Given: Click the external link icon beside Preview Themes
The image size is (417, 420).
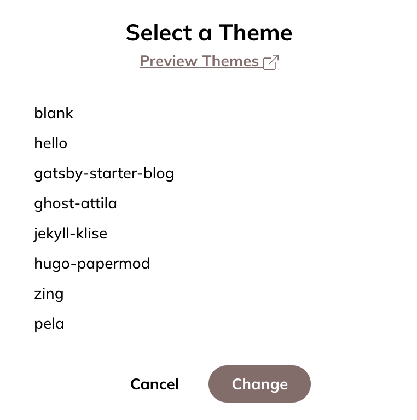Looking at the screenshot, I should tap(271, 62).
